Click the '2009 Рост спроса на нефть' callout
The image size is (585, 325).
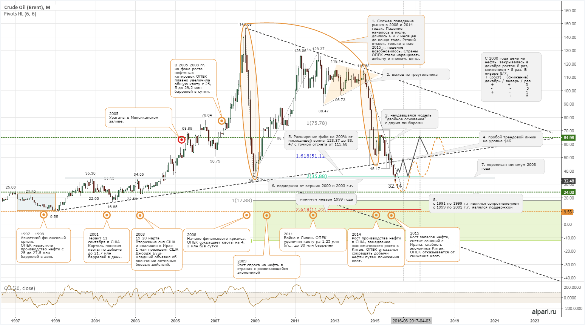click(x=266, y=267)
